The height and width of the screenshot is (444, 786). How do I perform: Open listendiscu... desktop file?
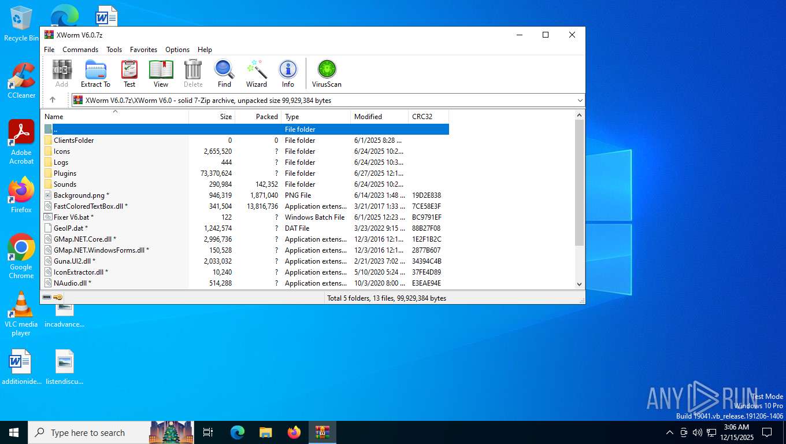tap(64, 368)
